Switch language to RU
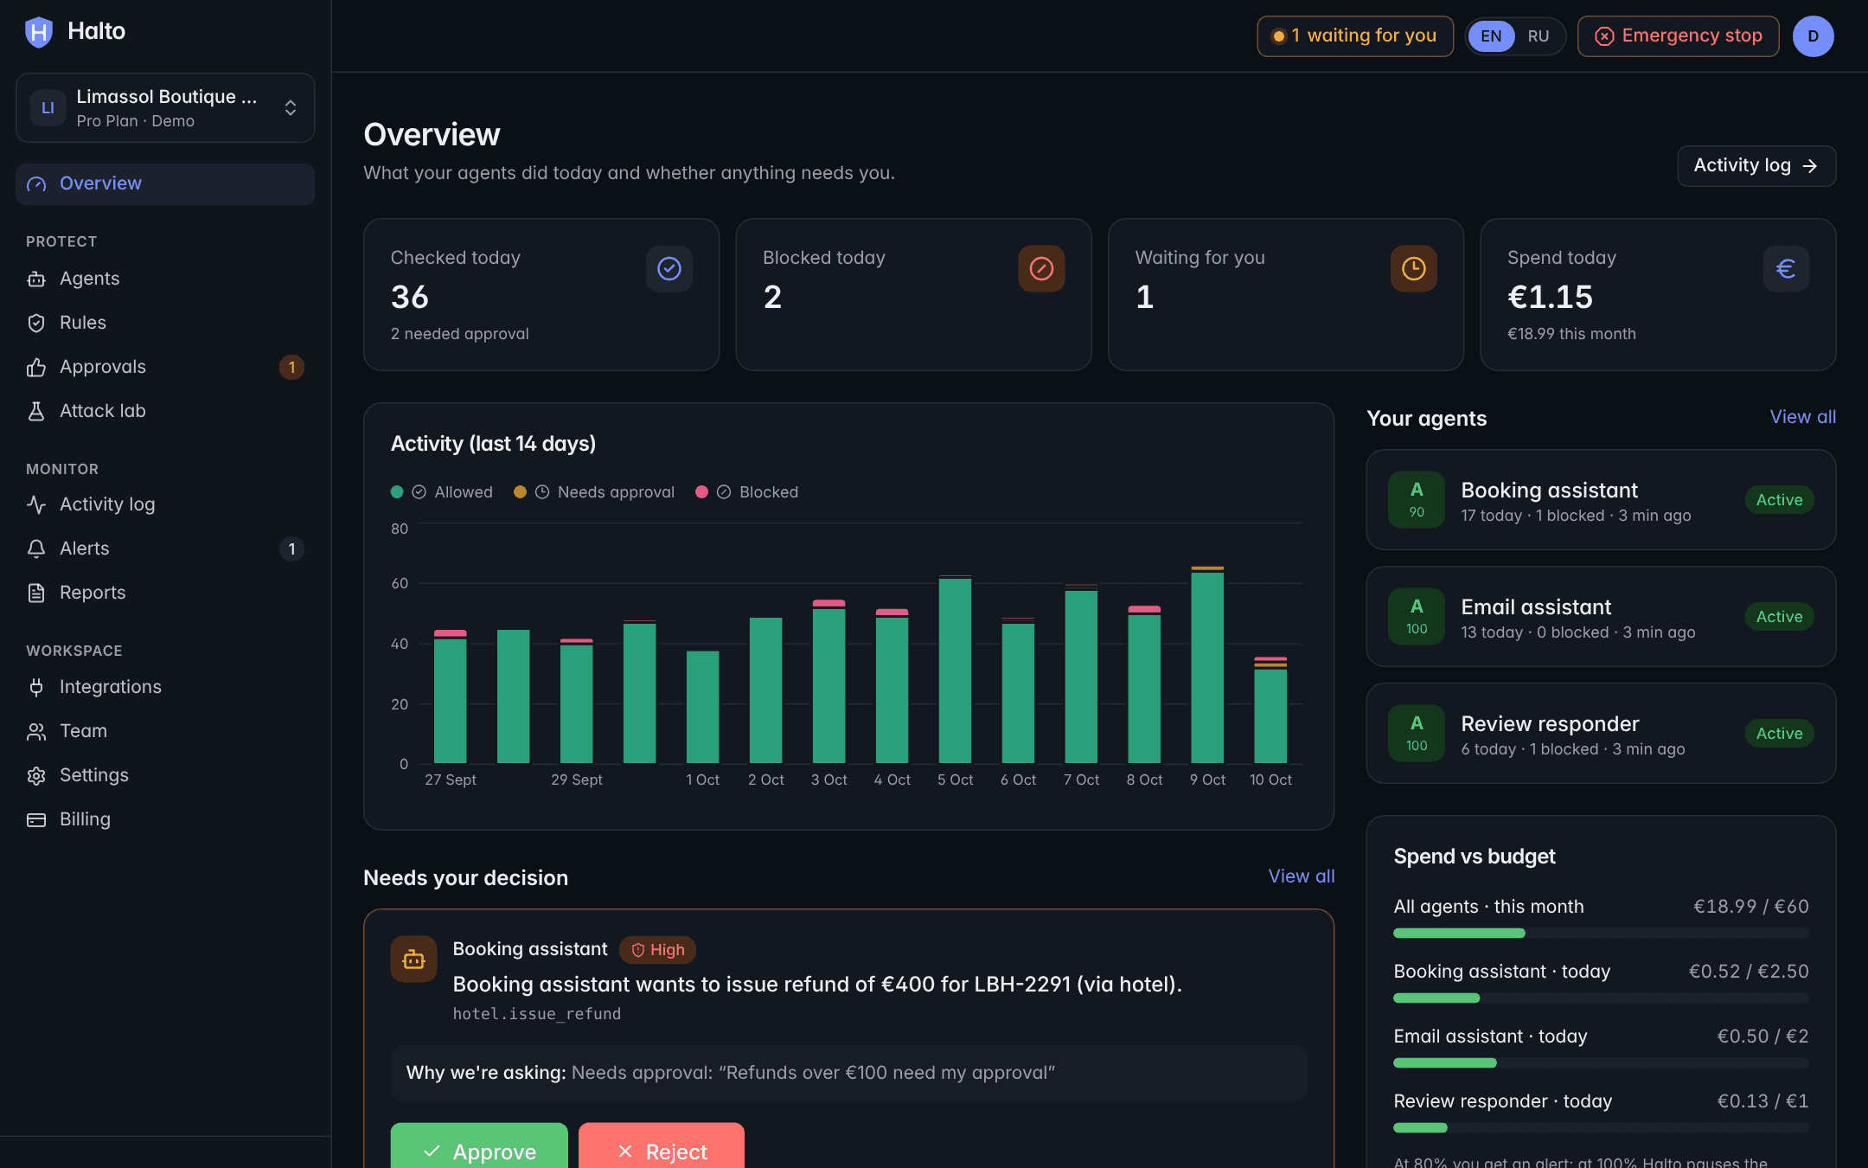The height and width of the screenshot is (1168, 1868). tap(1539, 36)
